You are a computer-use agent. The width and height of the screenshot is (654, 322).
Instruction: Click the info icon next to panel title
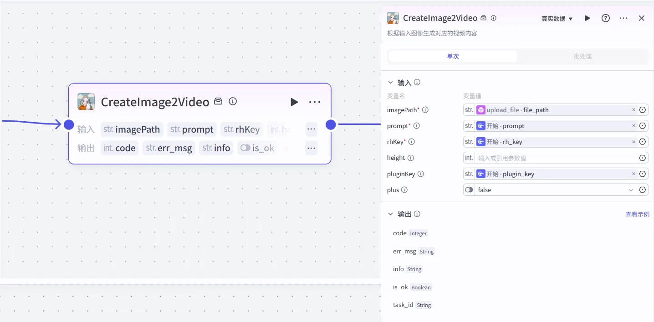(x=493, y=18)
